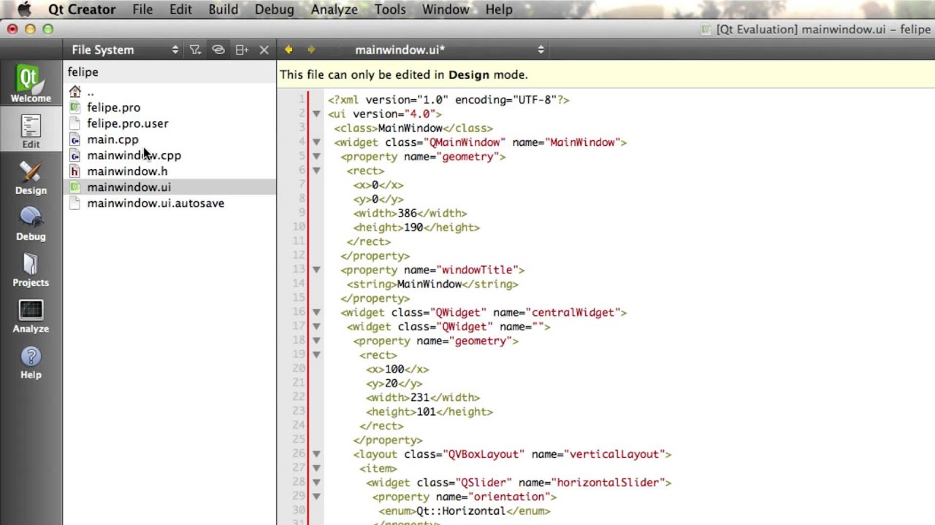Image resolution: width=935 pixels, height=525 pixels.
Task: Click felipe.pro file icon
Action: [x=75, y=107]
